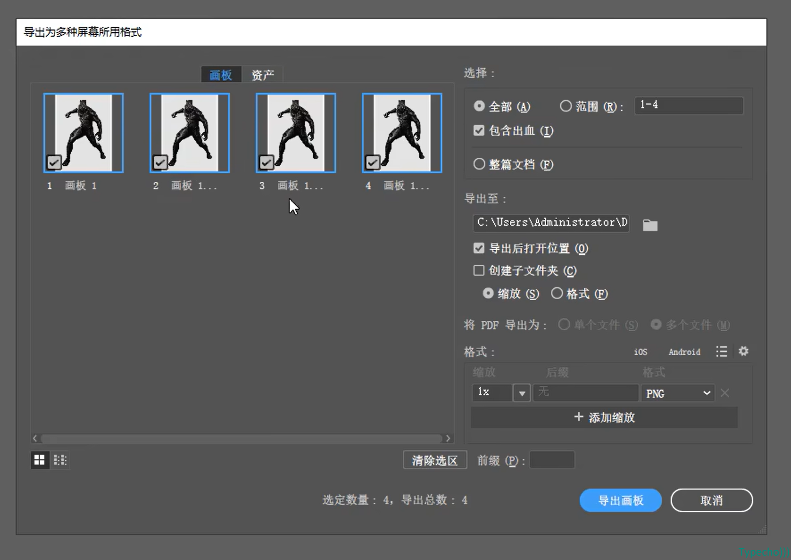Click the 清除选区 button
This screenshot has width=791, height=560.
[x=435, y=460]
